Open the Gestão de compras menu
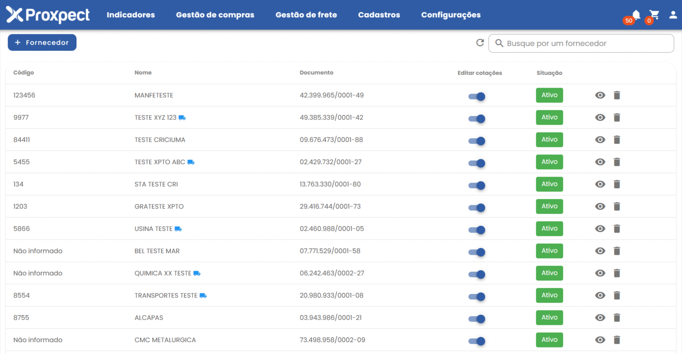 pyautogui.click(x=215, y=15)
